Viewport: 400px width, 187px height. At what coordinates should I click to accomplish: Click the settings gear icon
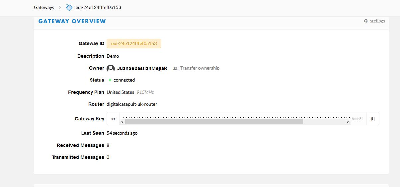(x=366, y=21)
